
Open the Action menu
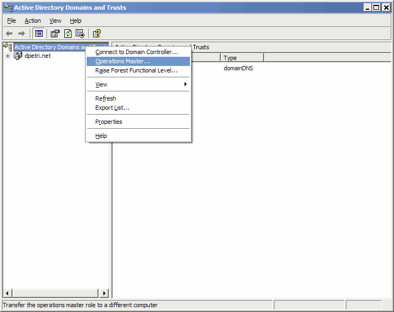pos(32,21)
